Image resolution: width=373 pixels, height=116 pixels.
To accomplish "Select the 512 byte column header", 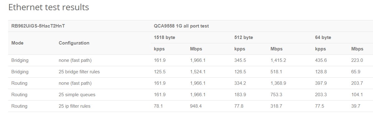I will (x=244, y=37).
